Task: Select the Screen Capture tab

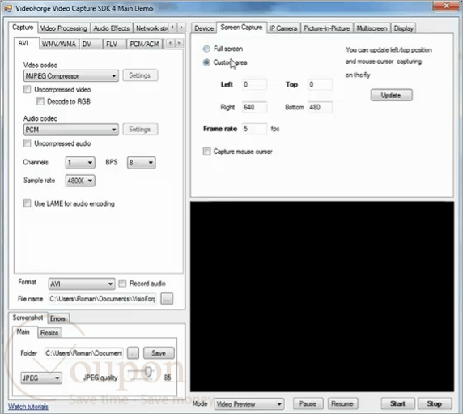Action: (241, 28)
